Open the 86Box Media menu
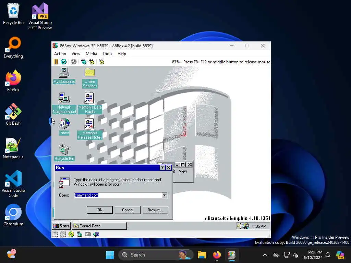The height and width of the screenshot is (263, 351). [x=91, y=54]
